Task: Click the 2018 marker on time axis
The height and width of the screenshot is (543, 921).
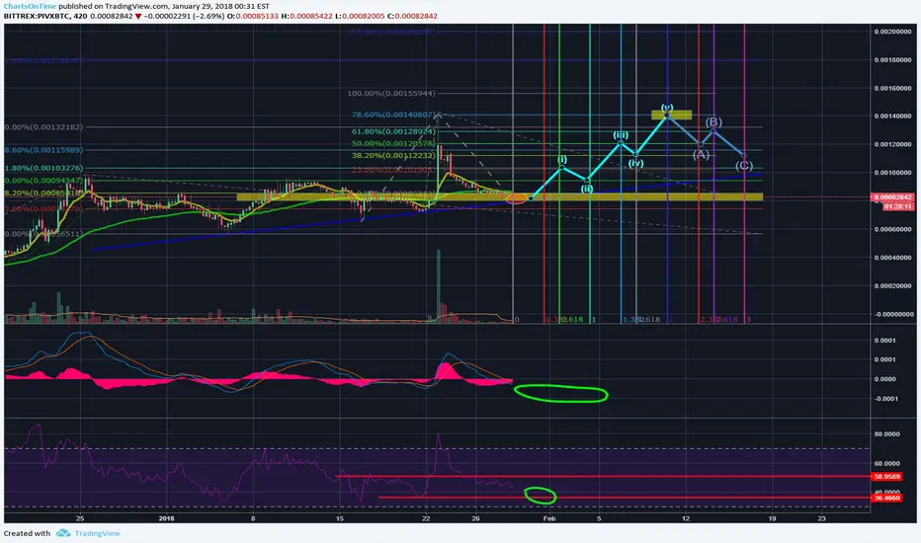Action: click(x=167, y=518)
